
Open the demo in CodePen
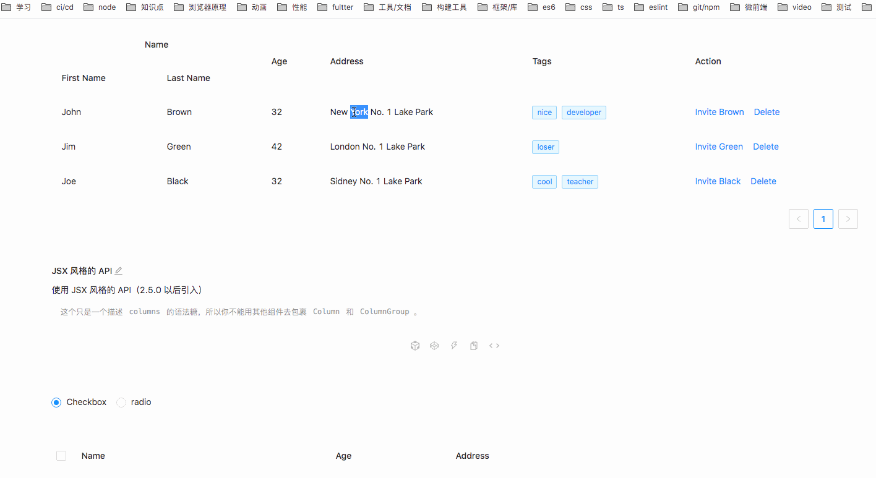coord(434,346)
